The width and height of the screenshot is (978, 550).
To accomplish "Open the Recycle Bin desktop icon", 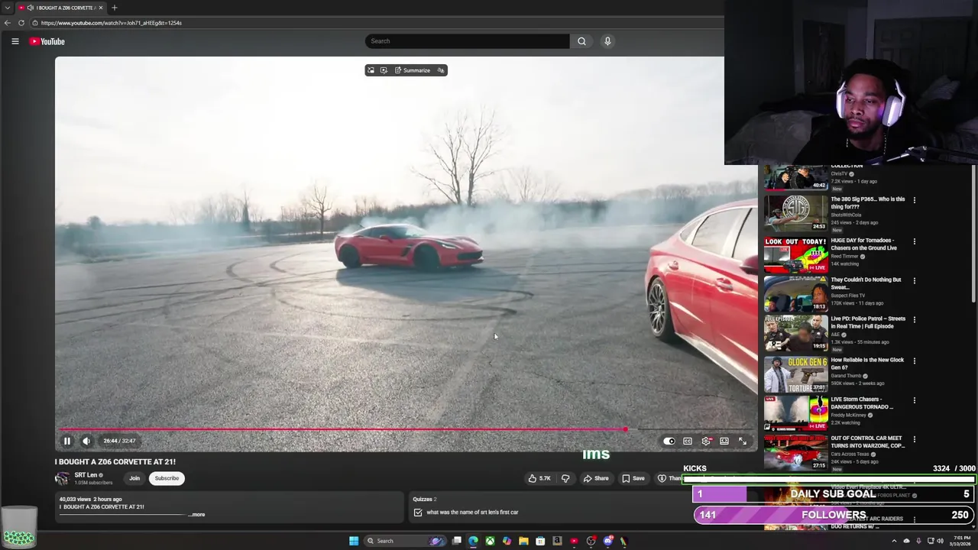I will point(19,526).
